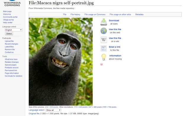This screenshot has height=116, width=185.
Task: Open the File usage on Commons tab
Action: (95, 14)
